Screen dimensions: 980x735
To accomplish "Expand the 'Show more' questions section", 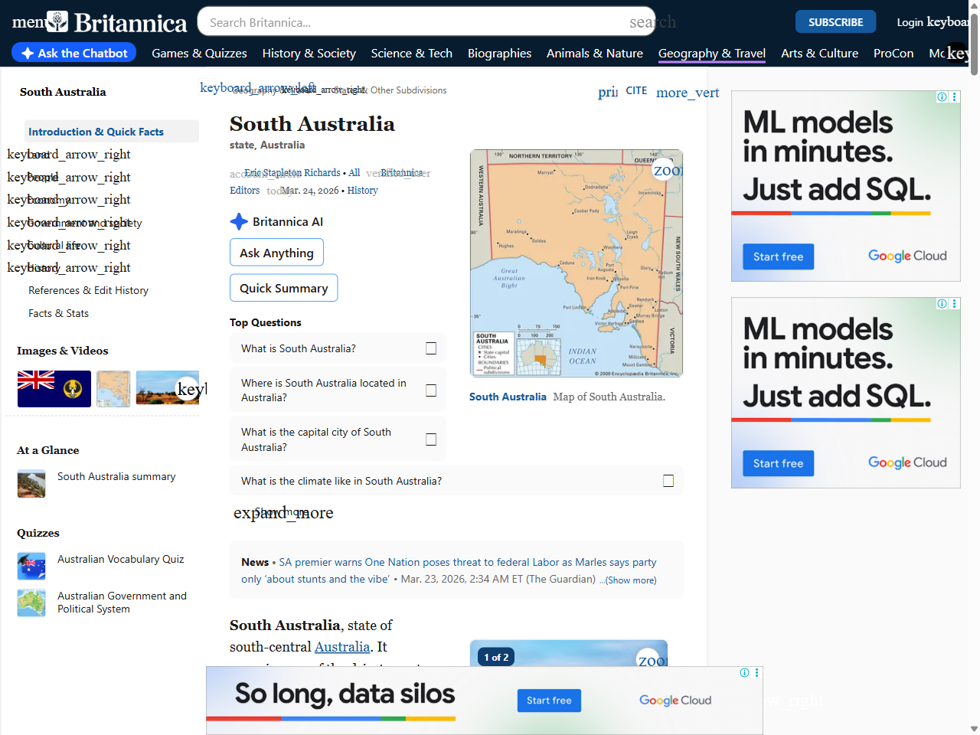I will click(283, 512).
